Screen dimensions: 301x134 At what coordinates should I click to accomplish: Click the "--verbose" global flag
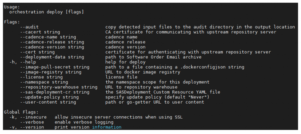click(32, 122)
